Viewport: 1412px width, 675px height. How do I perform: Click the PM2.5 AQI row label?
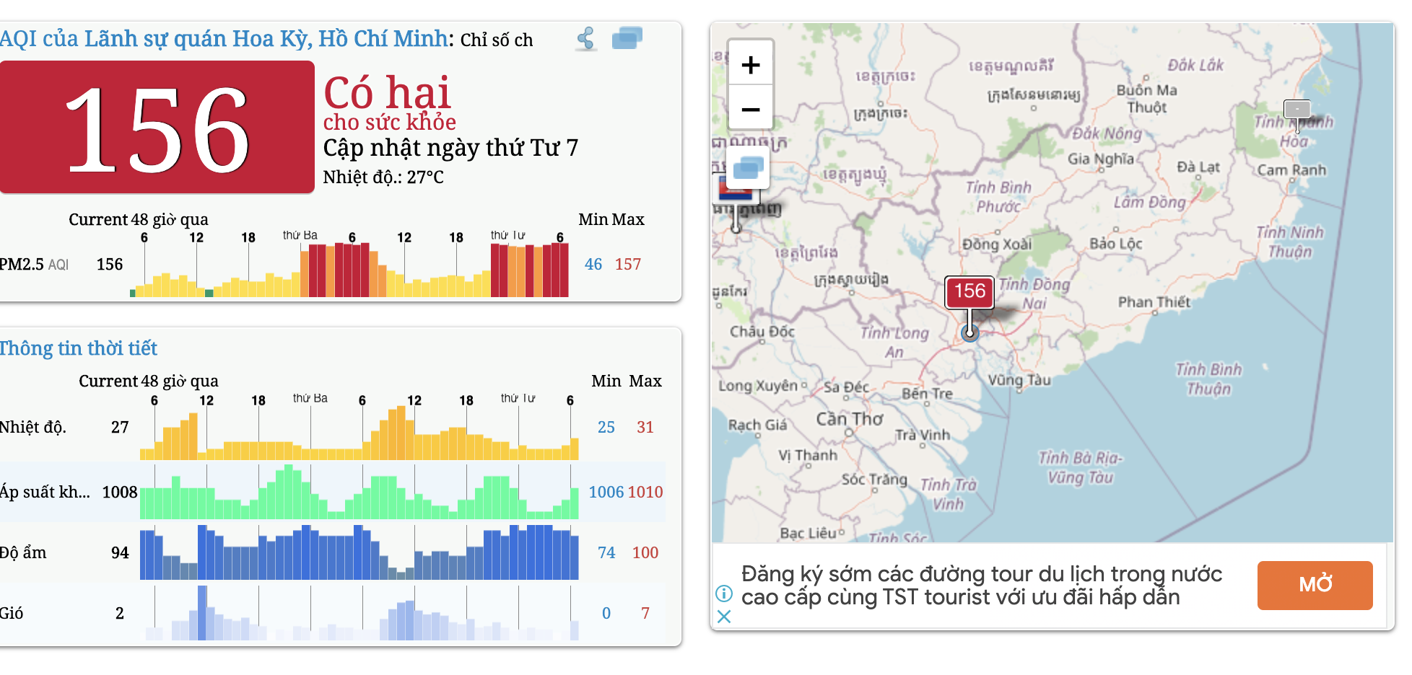[34, 264]
